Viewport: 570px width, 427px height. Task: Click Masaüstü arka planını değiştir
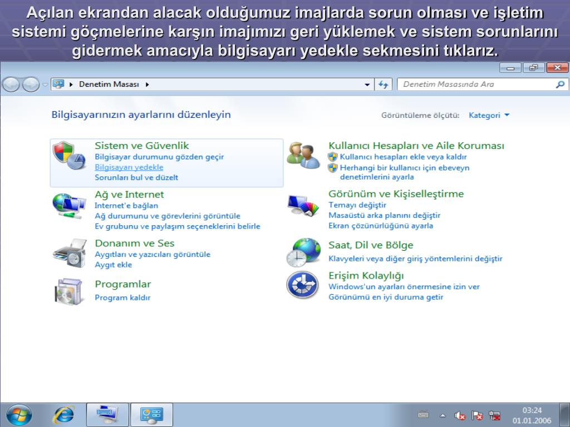pos(384,215)
